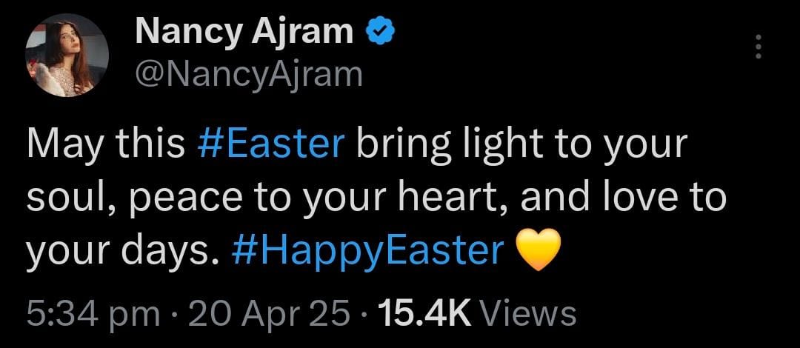The width and height of the screenshot is (800, 348).
Task: Follow the #HappyEaster hashtag link
Action: click(x=367, y=253)
